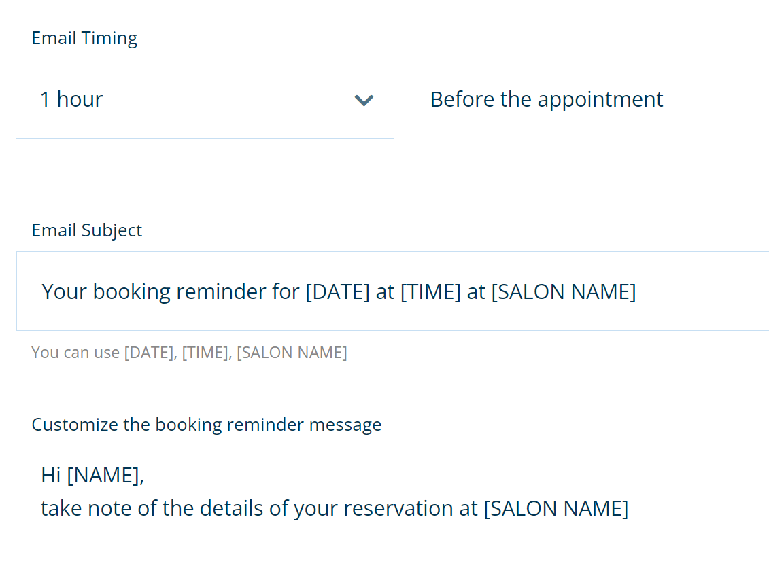Select the Before the appointment option

pos(546,99)
